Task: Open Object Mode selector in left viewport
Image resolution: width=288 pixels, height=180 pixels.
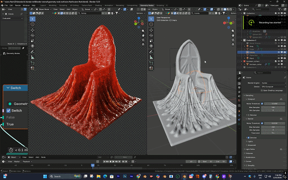Action: [44, 9]
